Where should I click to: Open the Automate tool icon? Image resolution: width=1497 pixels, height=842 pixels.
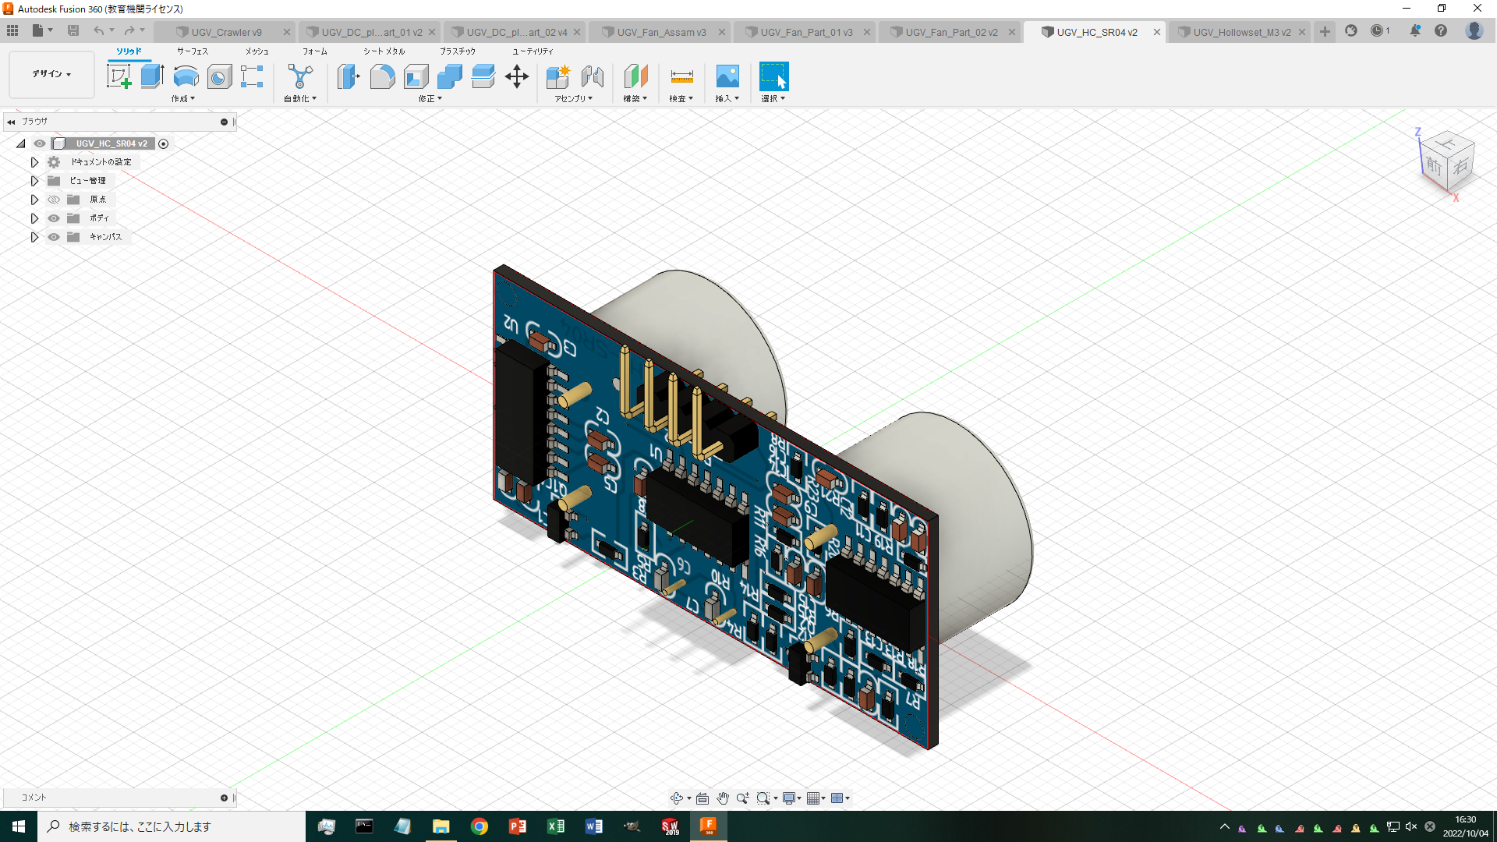tap(300, 76)
